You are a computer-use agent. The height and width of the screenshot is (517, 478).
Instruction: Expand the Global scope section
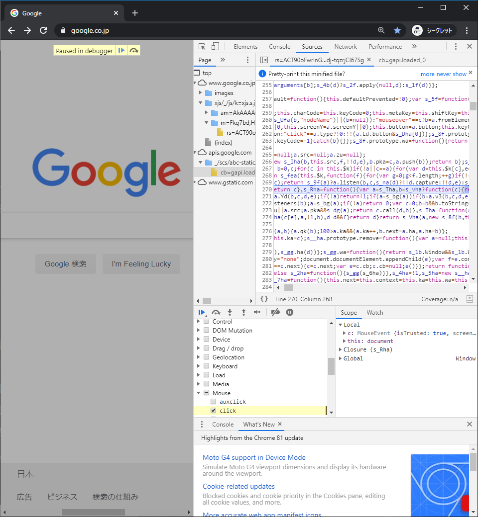point(340,358)
